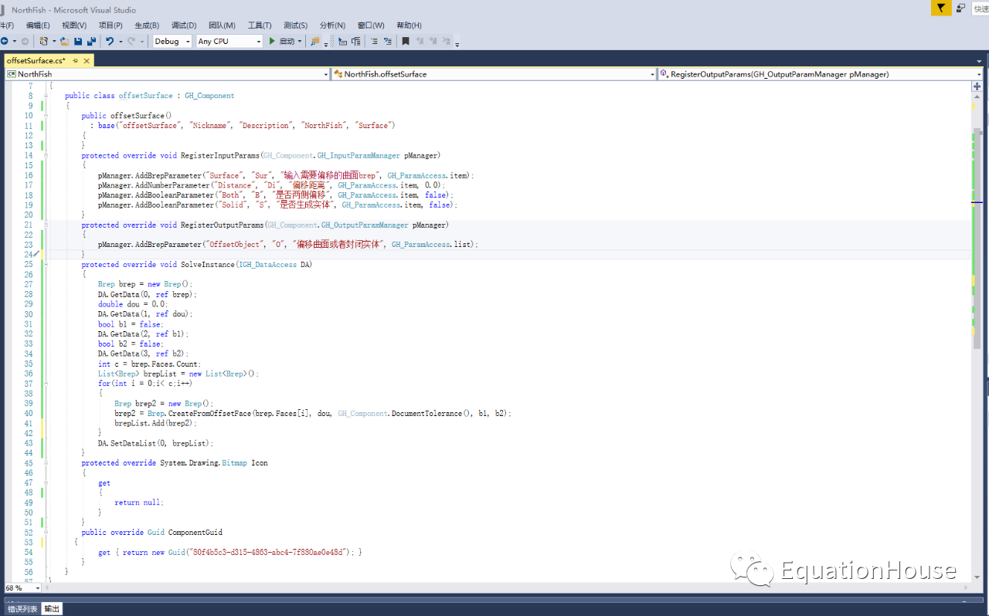Click in the quick launch search box
The width and height of the screenshot is (989, 616).
[x=980, y=8]
